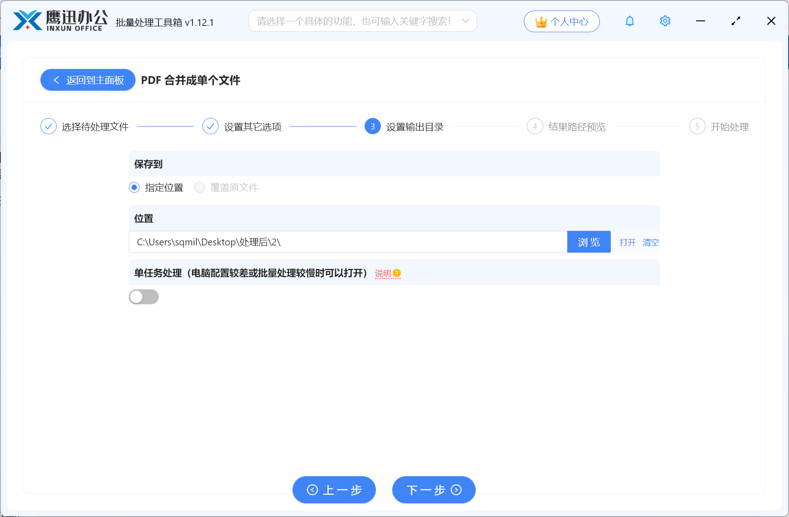Go back with 返回到主面板 button

(x=88, y=80)
